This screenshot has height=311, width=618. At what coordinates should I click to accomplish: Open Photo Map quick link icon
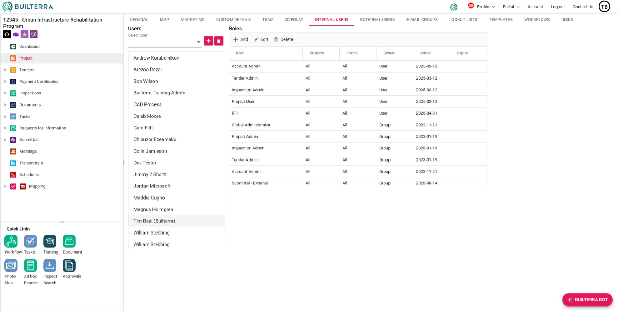click(11, 265)
